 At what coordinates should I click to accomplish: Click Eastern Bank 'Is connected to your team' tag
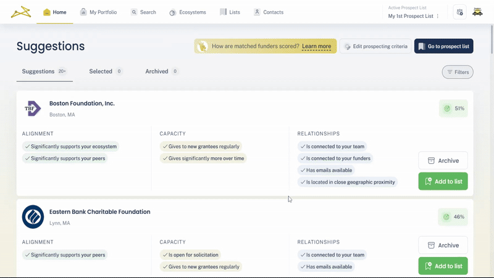click(332, 255)
